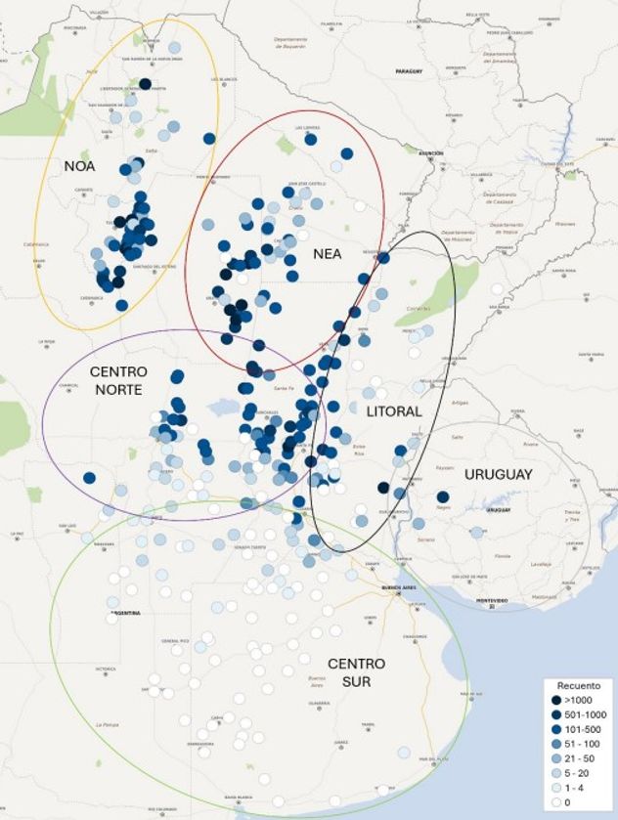This screenshot has width=618, height=820.
Task: Pick the 0 count legend swatch
Action: 556,802
